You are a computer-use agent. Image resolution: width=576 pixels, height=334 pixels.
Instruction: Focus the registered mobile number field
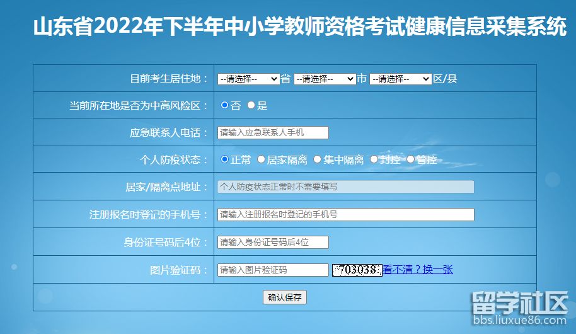click(x=345, y=214)
